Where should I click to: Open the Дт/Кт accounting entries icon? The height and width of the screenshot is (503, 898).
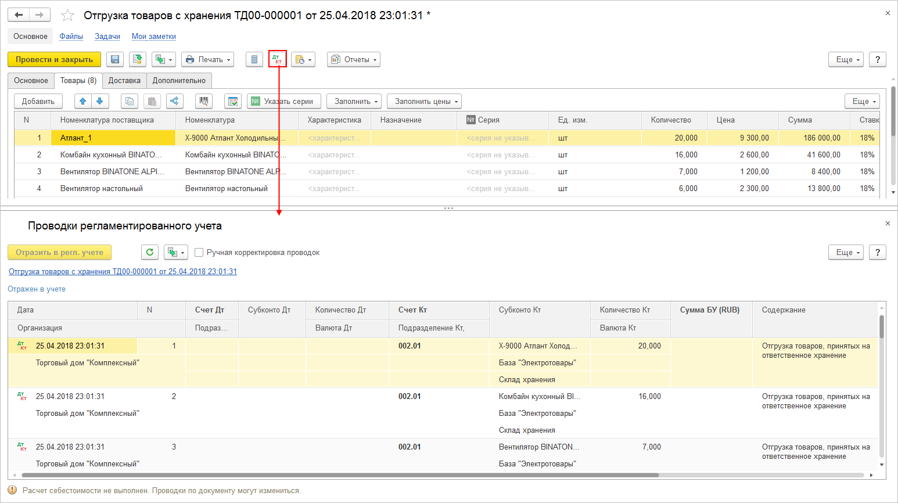(x=278, y=60)
